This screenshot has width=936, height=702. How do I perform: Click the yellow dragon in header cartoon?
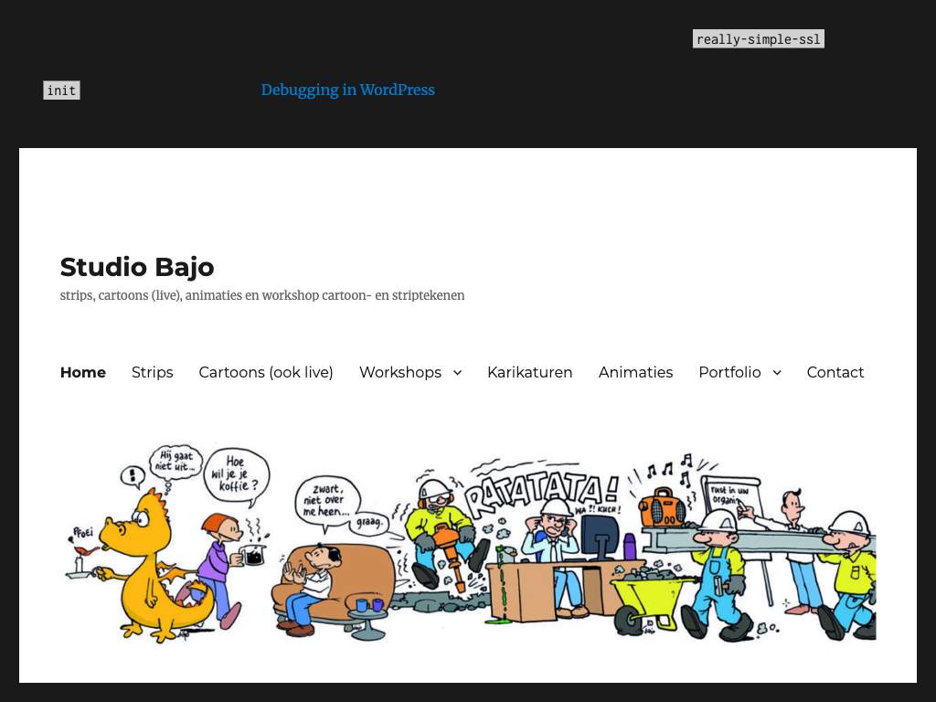pos(146,567)
